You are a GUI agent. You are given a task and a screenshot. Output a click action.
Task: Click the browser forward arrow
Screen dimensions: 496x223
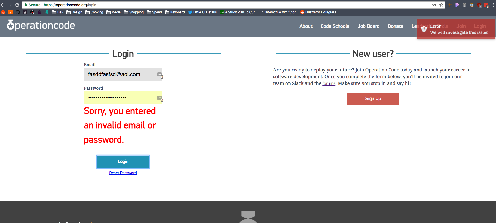[x=10, y=5]
